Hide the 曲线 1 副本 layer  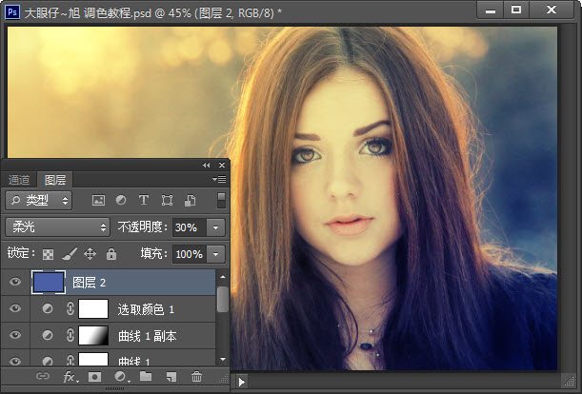tap(14, 336)
